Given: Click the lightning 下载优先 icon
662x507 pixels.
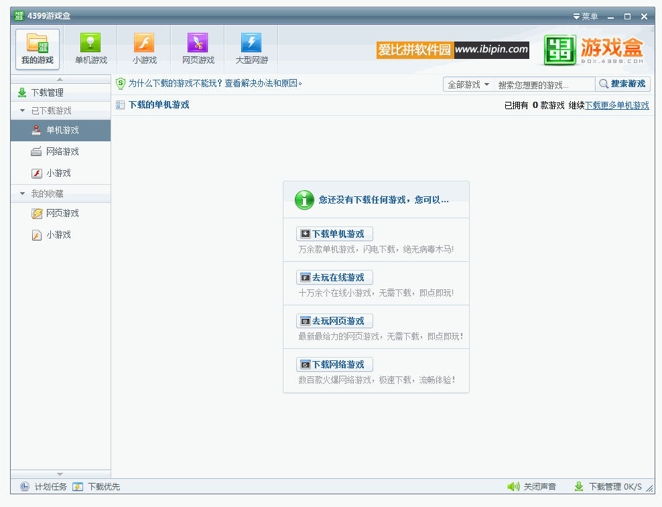Looking at the screenshot, I should (78, 487).
